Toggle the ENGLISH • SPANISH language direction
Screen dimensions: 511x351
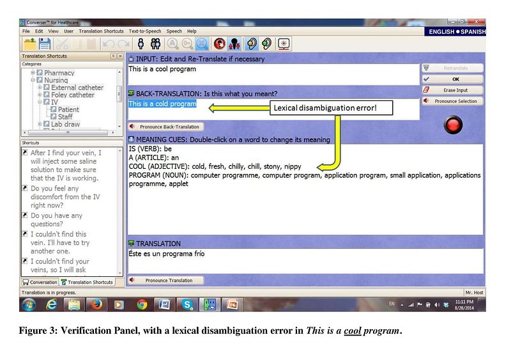point(456,31)
